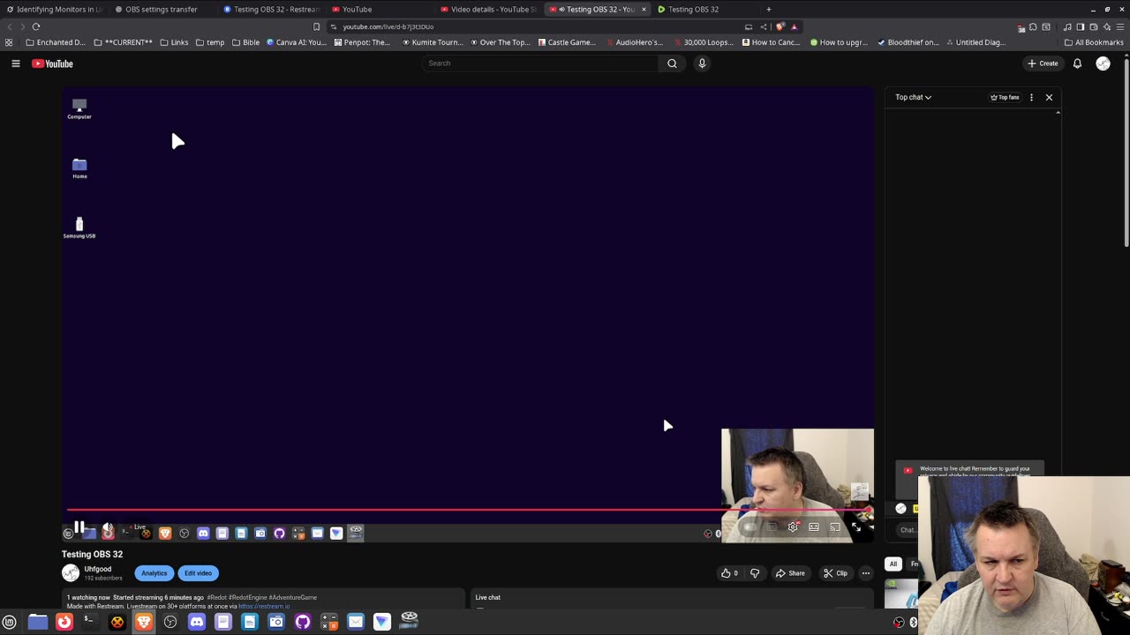Open the film reel video app in taskbar
This screenshot has width=1130, height=635.
pos(409,620)
